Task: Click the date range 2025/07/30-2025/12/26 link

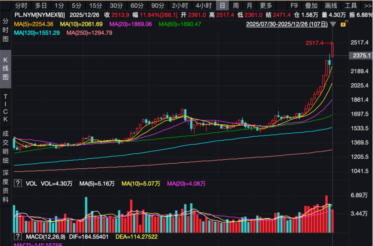Action: pyautogui.click(x=287, y=24)
